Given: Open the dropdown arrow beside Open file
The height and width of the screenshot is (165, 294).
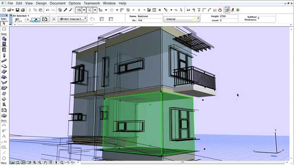Looking at the screenshot, I should tap(13, 10).
